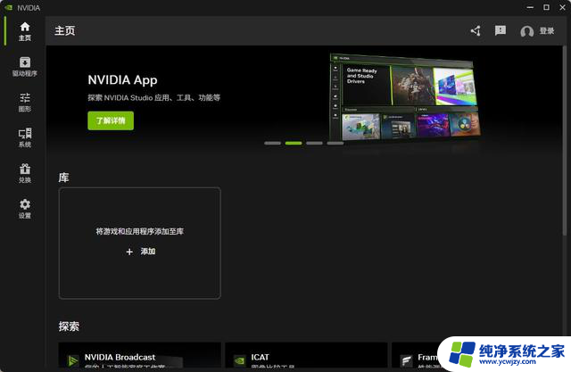
Task: Open the 兑换 (Redeem) sidebar tab
Action: (x=25, y=173)
